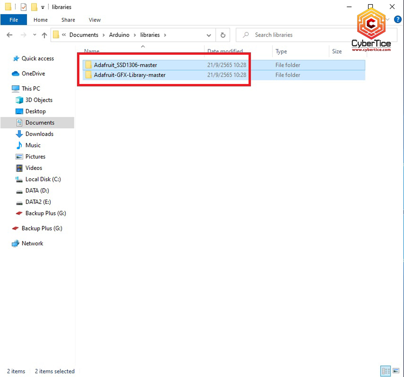Sort files by Type column header
Viewport: 404px width, 377px height.
(281, 51)
